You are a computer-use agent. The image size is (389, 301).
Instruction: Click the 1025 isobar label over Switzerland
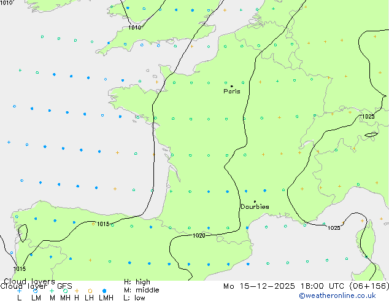[368, 117]
